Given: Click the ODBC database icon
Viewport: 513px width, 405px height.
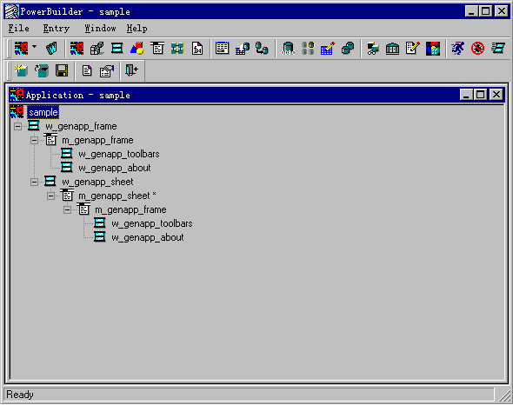Looking at the screenshot, I should [288, 49].
